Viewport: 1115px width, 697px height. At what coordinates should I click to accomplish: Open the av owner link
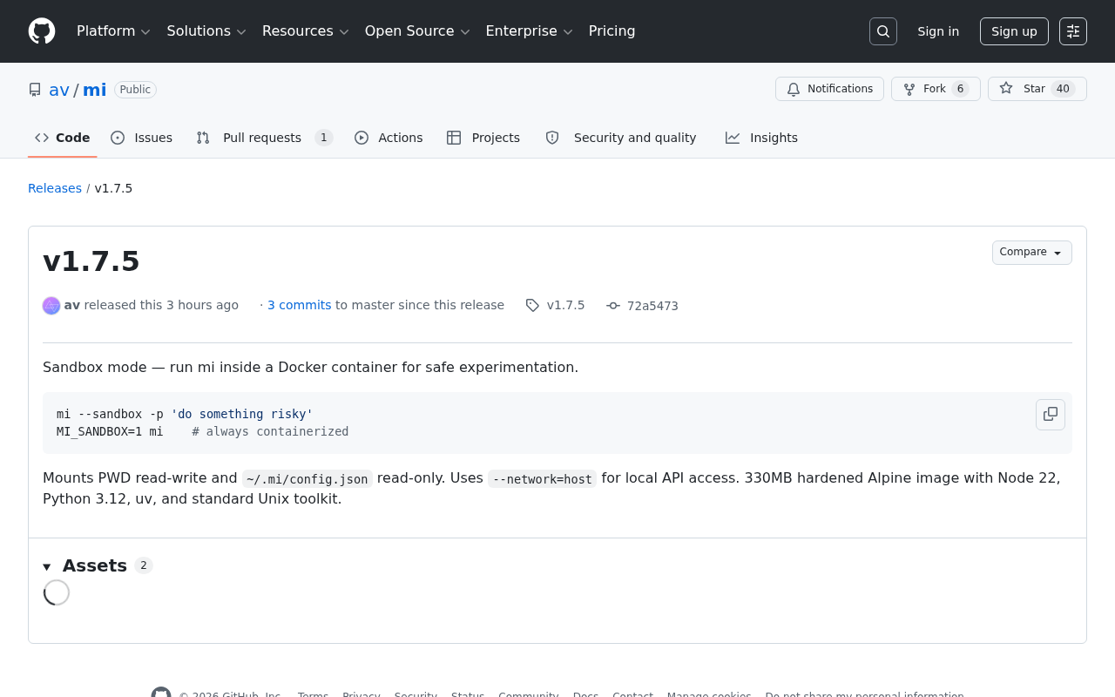[59, 90]
